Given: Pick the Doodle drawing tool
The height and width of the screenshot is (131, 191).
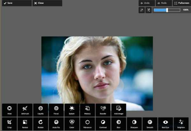Looking at the screenshot, I should [103, 110].
